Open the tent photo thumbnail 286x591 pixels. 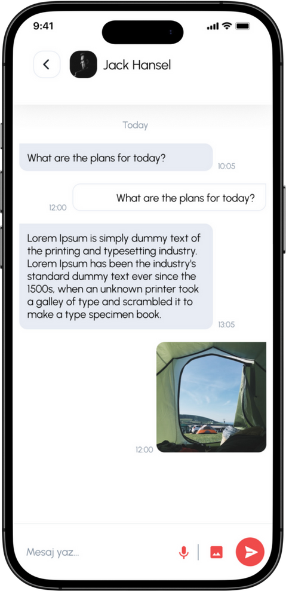[x=211, y=397]
